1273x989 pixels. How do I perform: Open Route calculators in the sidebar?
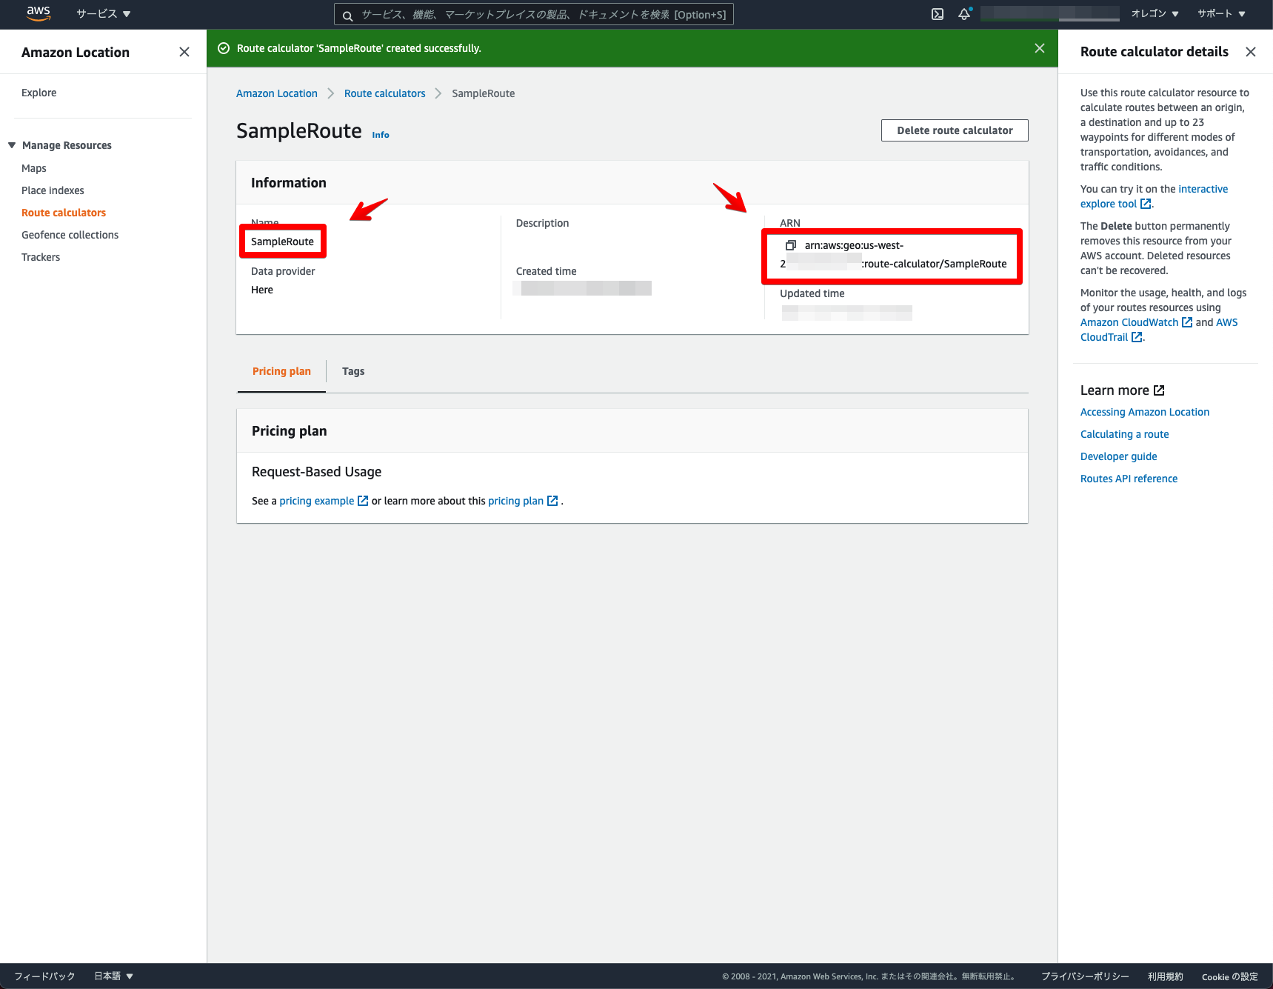[x=64, y=213]
